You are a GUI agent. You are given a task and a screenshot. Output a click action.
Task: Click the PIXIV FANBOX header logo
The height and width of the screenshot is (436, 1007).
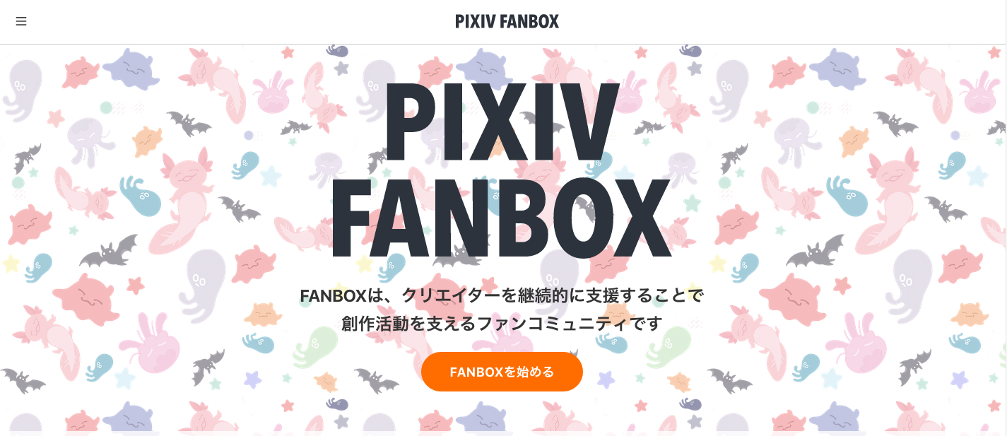point(507,22)
